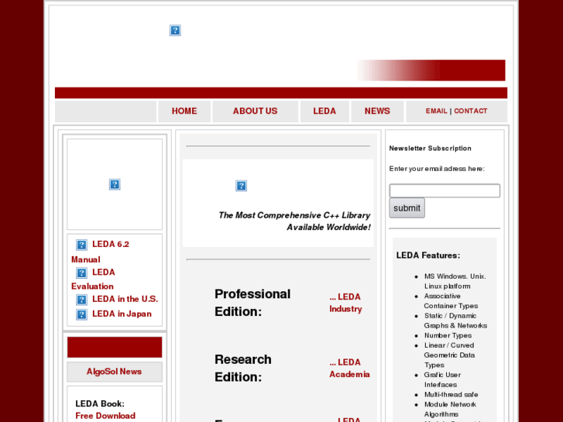Select the Research Edition: heading text
Screen dimensions: 563x422
(x=243, y=368)
